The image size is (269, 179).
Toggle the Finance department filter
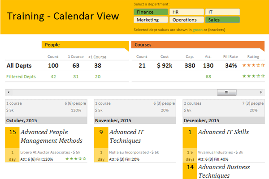[x=151, y=12]
